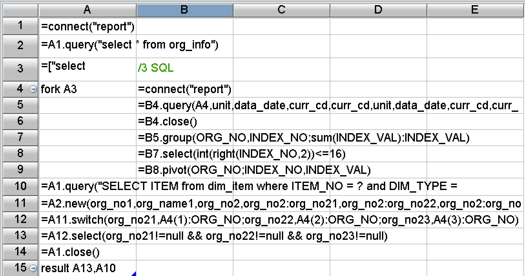Screen dimensions: 525x276
Task: Select row 13 header
Action: click(x=20, y=236)
